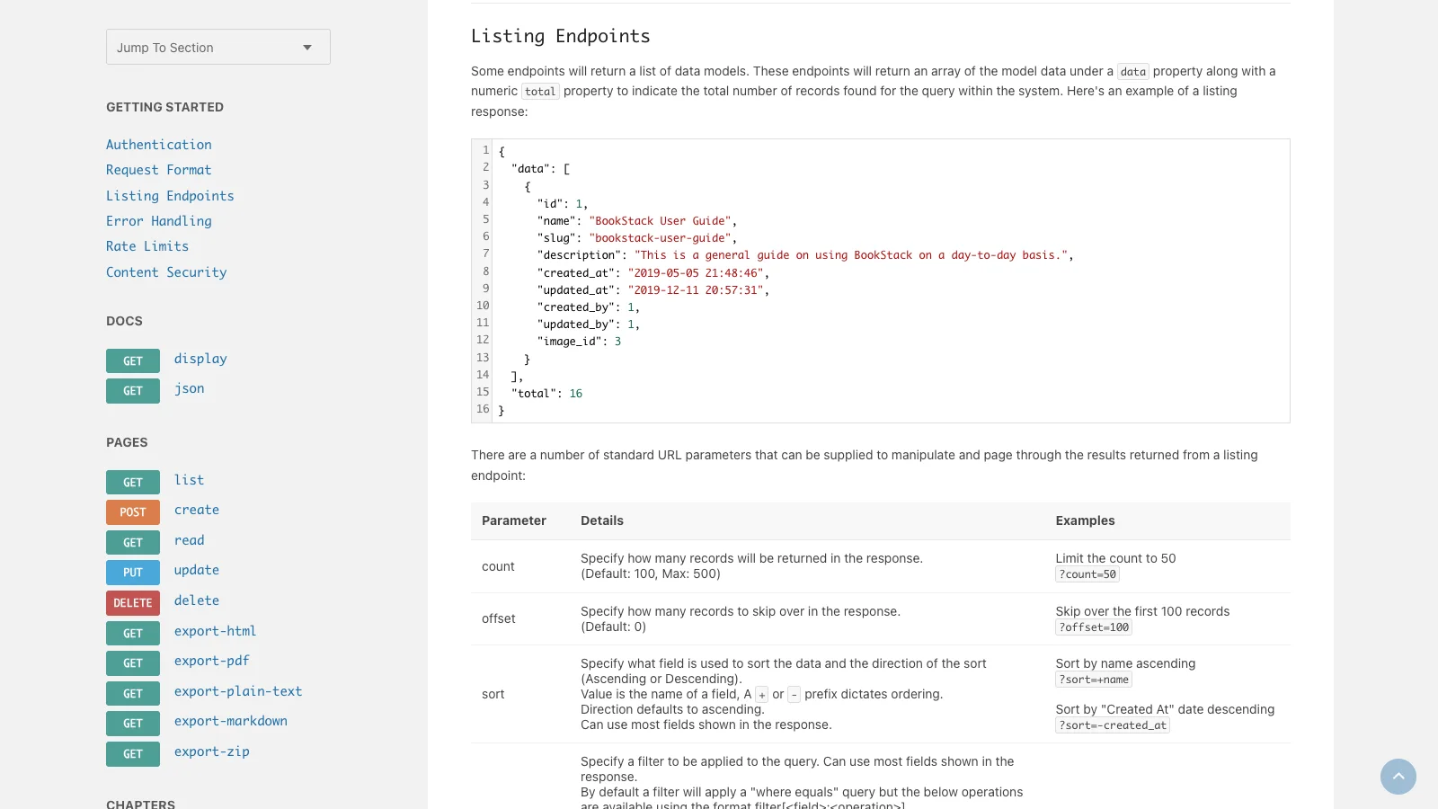
Task: Open the Rate Limits link
Action: 147,246
